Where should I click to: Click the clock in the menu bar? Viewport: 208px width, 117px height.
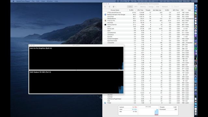tap(174, 1)
